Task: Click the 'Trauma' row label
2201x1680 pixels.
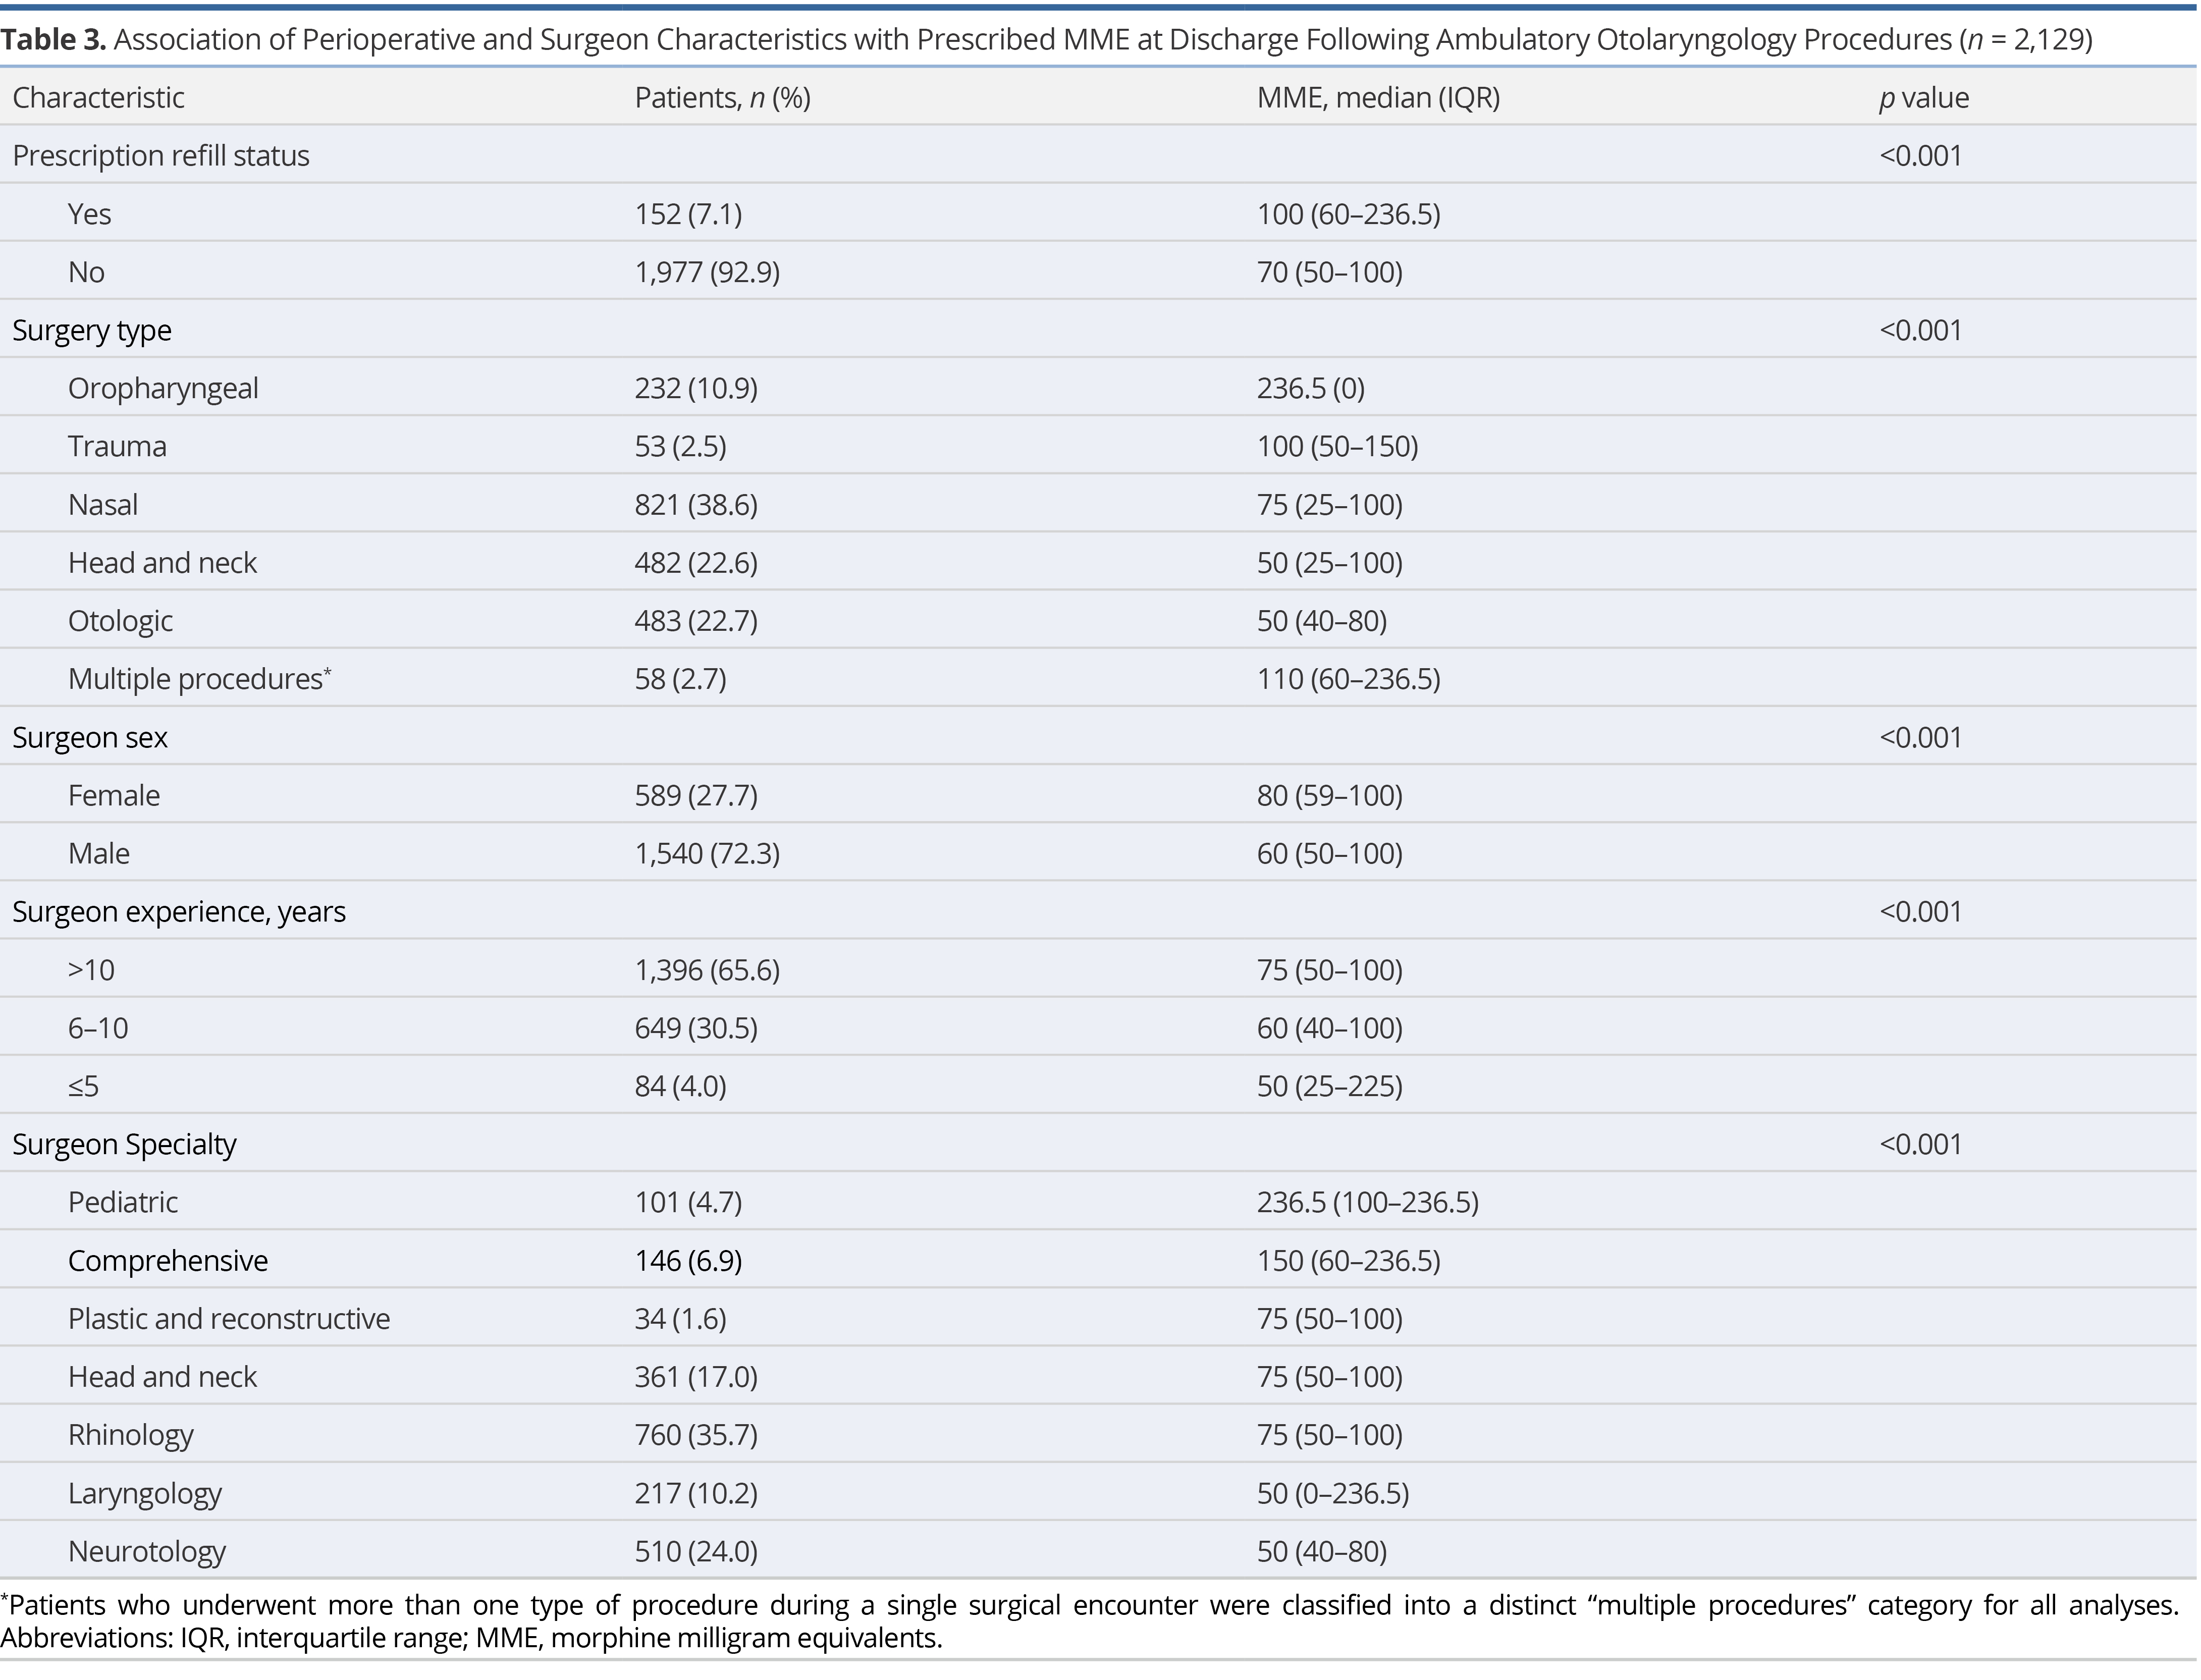Action: (117, 447)
